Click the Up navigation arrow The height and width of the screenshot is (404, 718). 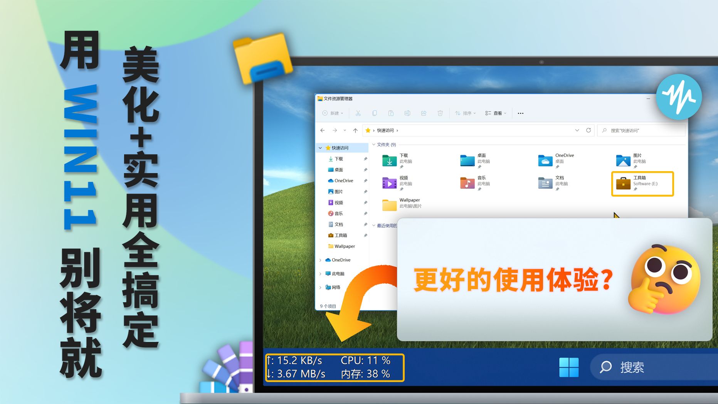coord(355,130)
